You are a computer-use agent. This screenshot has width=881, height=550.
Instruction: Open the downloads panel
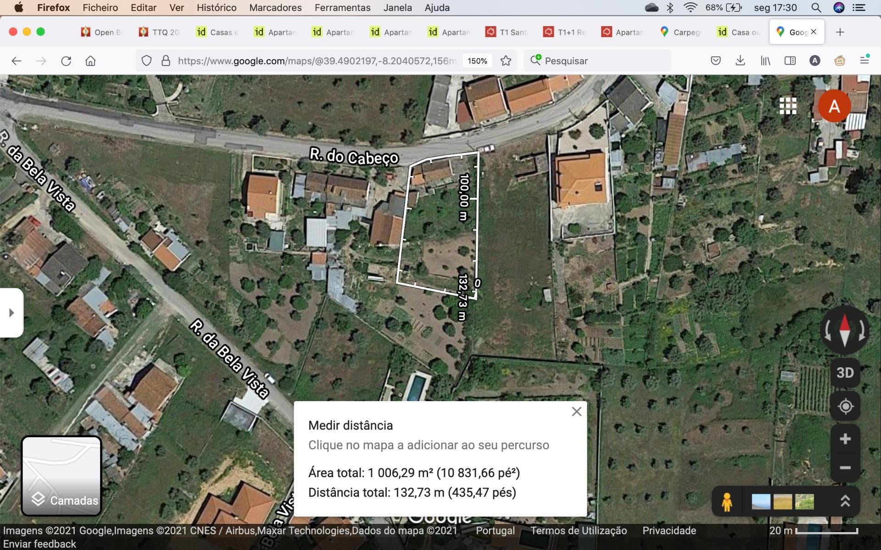[x=740, y=60]
